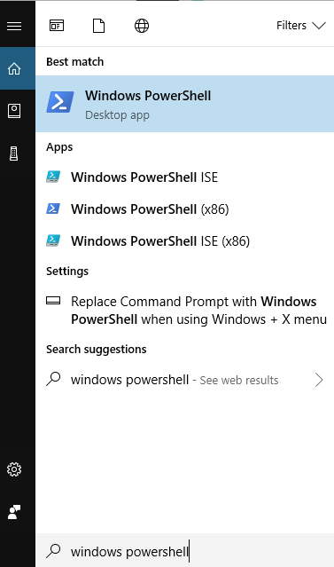The width and height of the screenshot is (334, 567).
Task: Launch Windows PowerShell best match
Action: 185,104
